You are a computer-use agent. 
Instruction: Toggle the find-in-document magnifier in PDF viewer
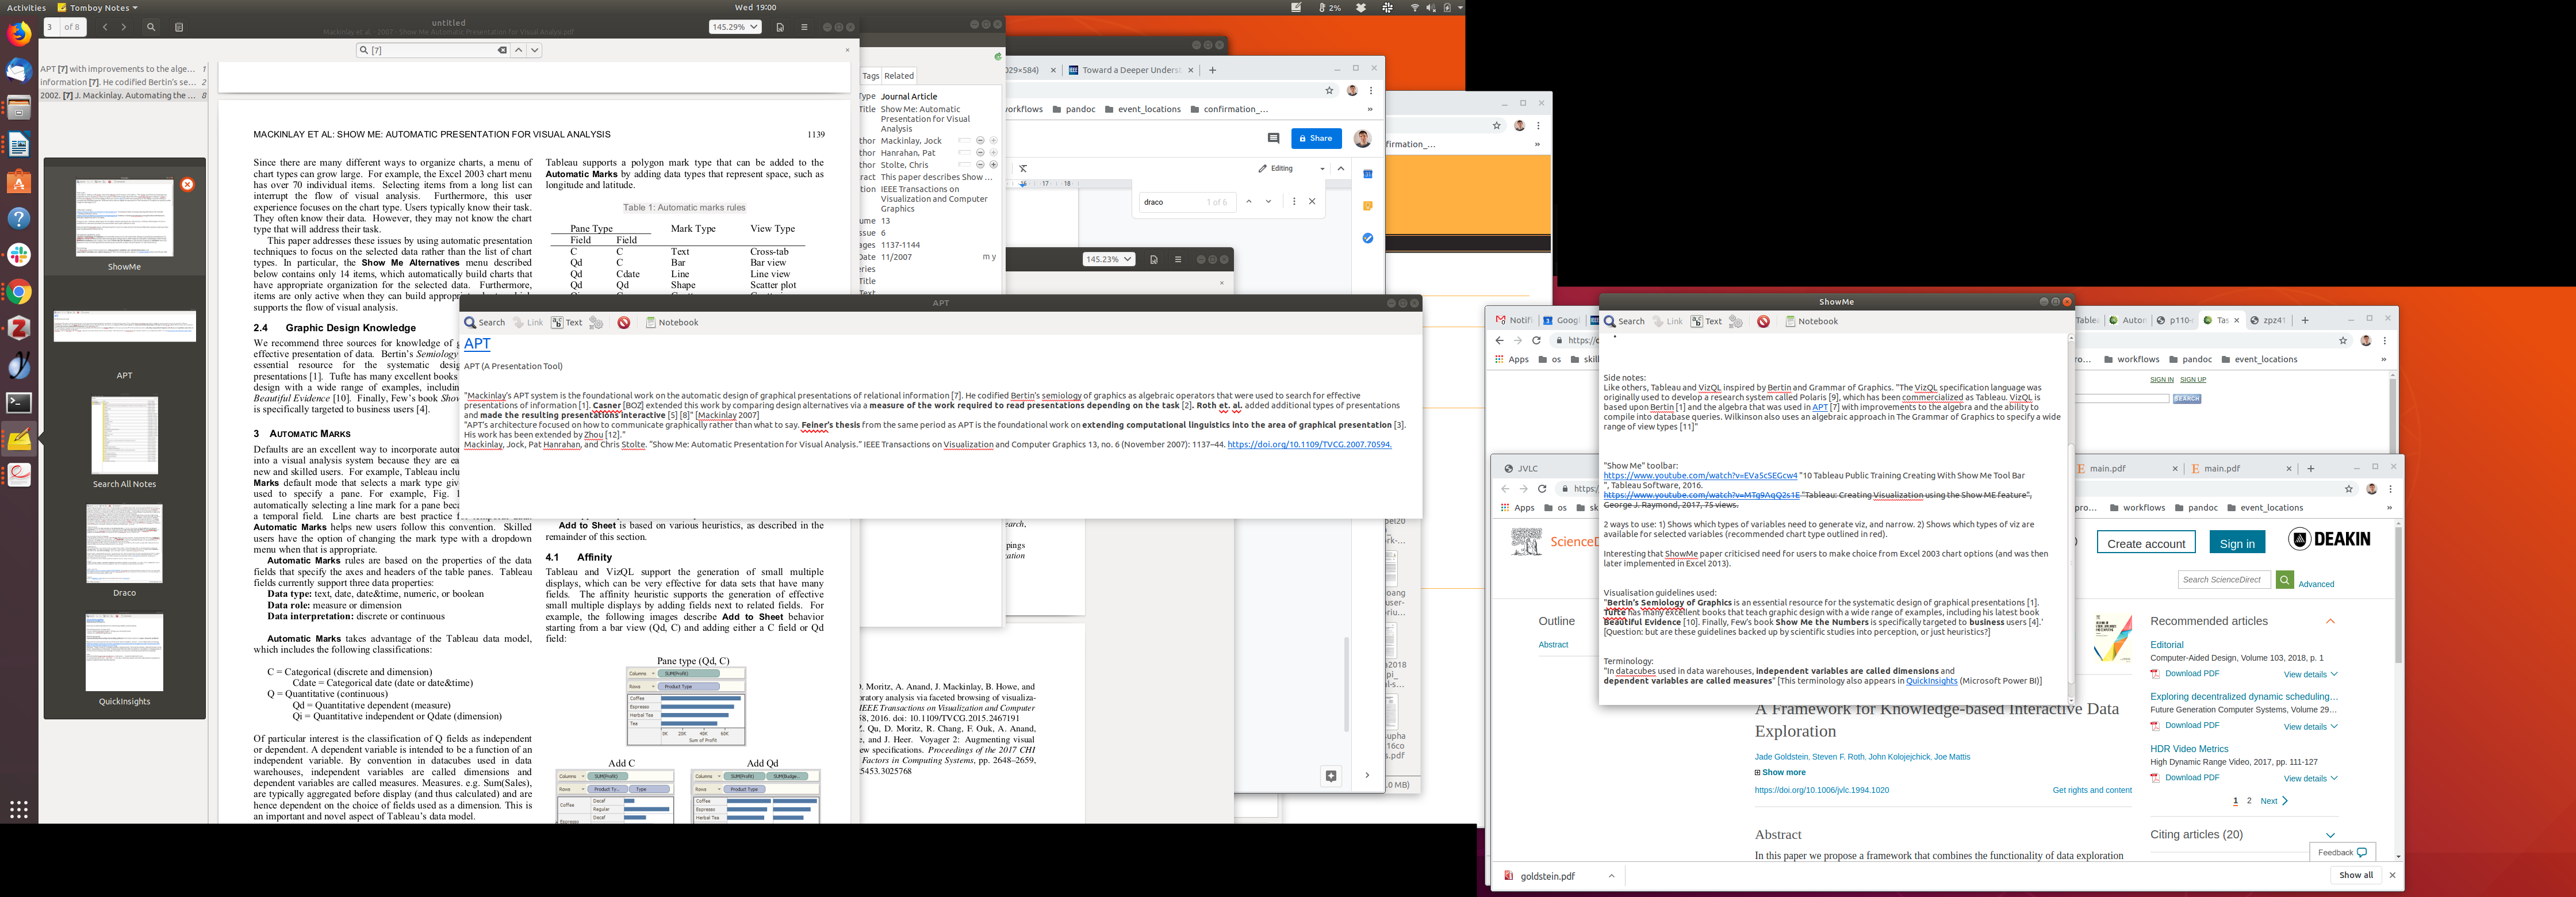(151, 27)
